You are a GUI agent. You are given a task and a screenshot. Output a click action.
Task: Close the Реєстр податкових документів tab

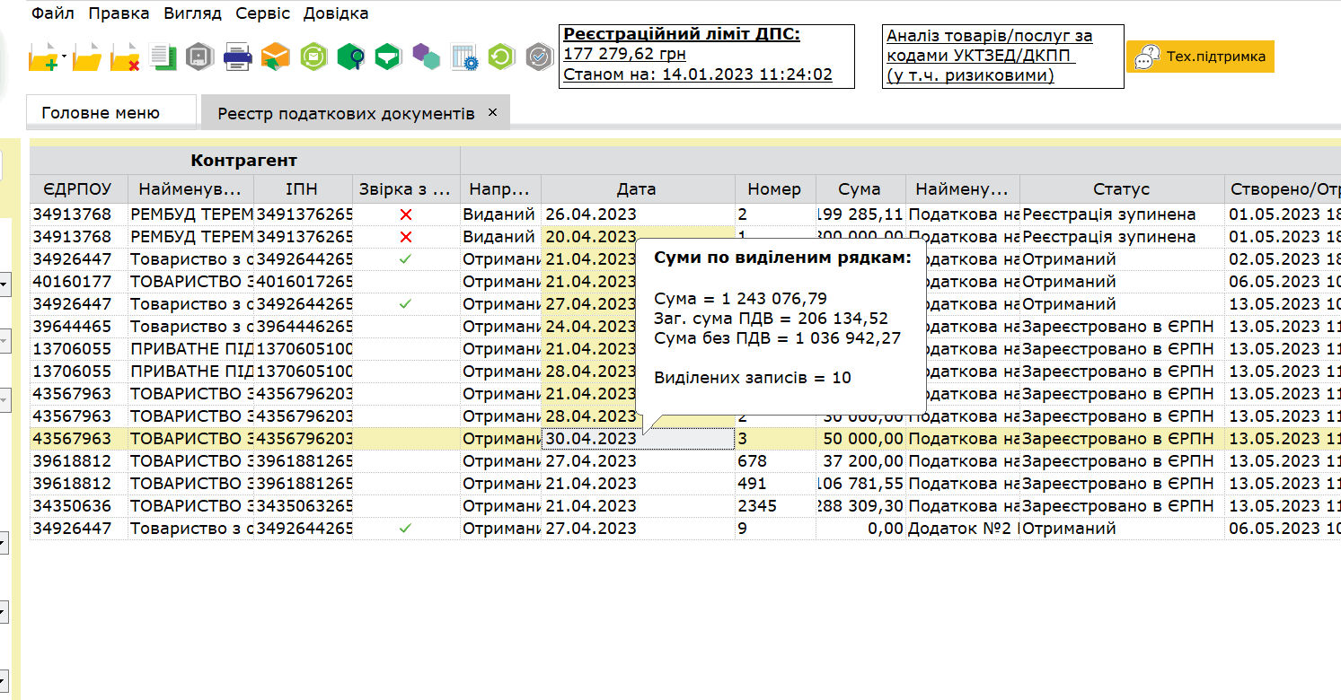tap(492, 113)
